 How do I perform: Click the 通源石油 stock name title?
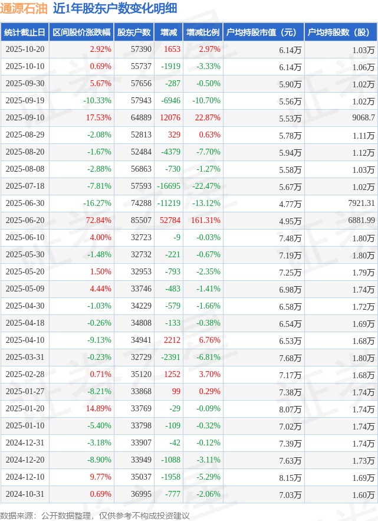(24, 8)
